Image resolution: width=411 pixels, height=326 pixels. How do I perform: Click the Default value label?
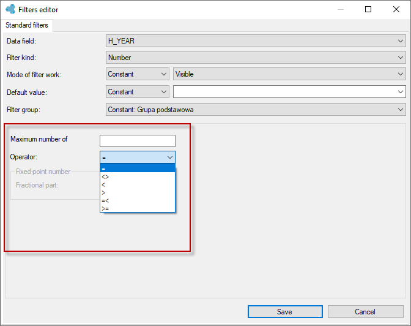pyautogui.click(x=27, y=93)
